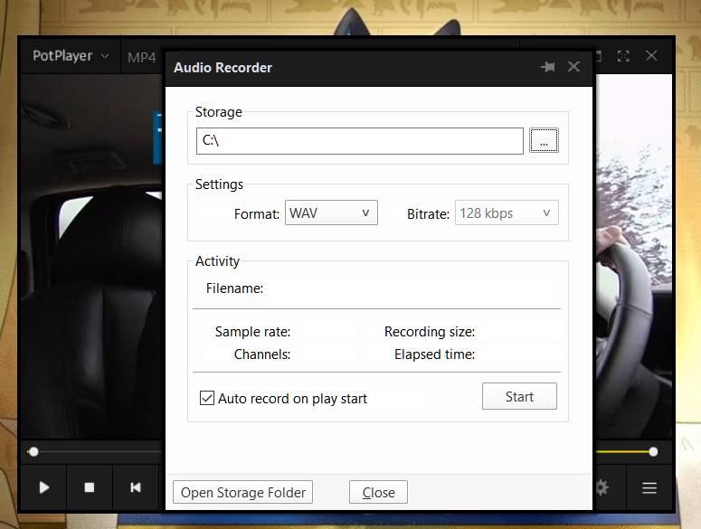Click the MP4 label in PotPlayer title bar
Screen dimensions: 701x529
(x=142, y=58)
